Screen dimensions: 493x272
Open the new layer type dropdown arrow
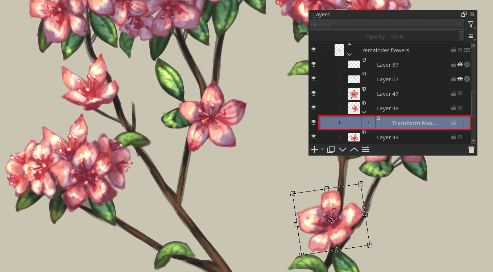(x=322, y=150)
